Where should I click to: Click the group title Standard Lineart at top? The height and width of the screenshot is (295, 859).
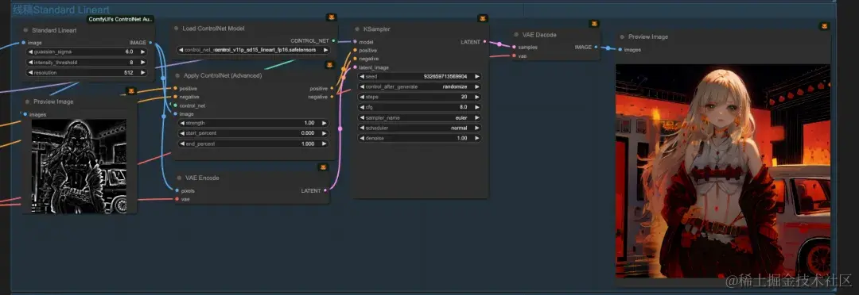click(60, 10)
